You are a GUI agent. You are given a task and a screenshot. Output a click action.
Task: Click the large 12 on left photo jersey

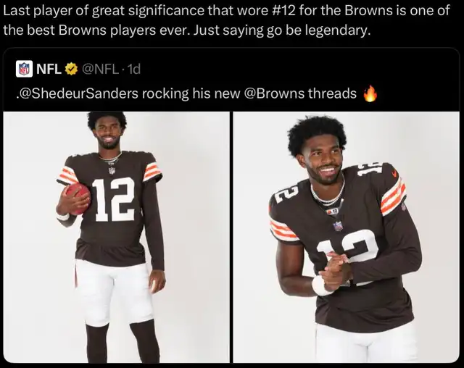[x=114, y=199]
